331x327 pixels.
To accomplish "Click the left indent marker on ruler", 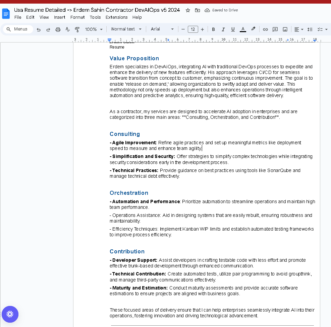I will pyautogui.click(x=109, y=40).
